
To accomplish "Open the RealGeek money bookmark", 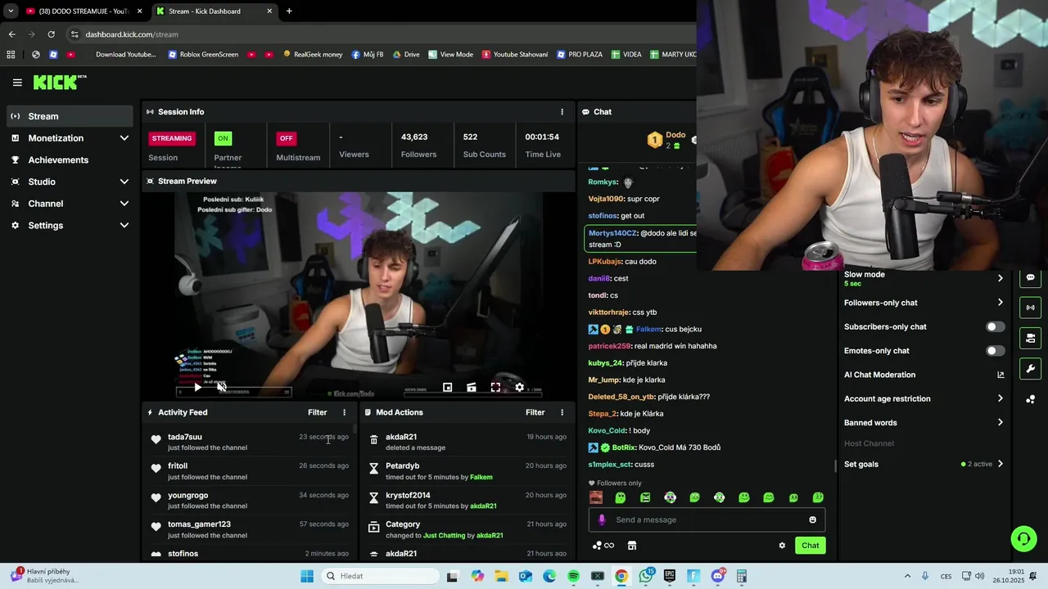I will click(x=313, y=55).
